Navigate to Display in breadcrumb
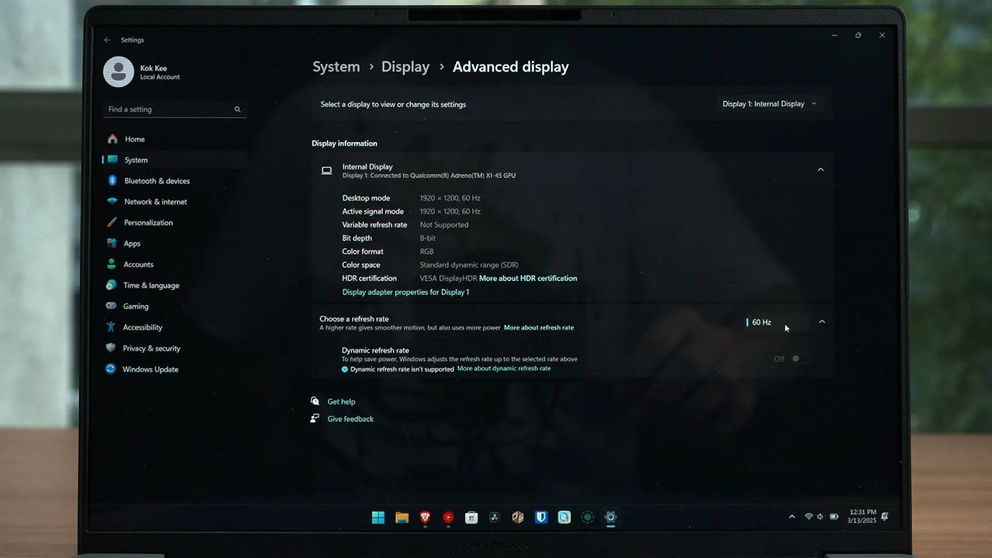 click(405, 67)
